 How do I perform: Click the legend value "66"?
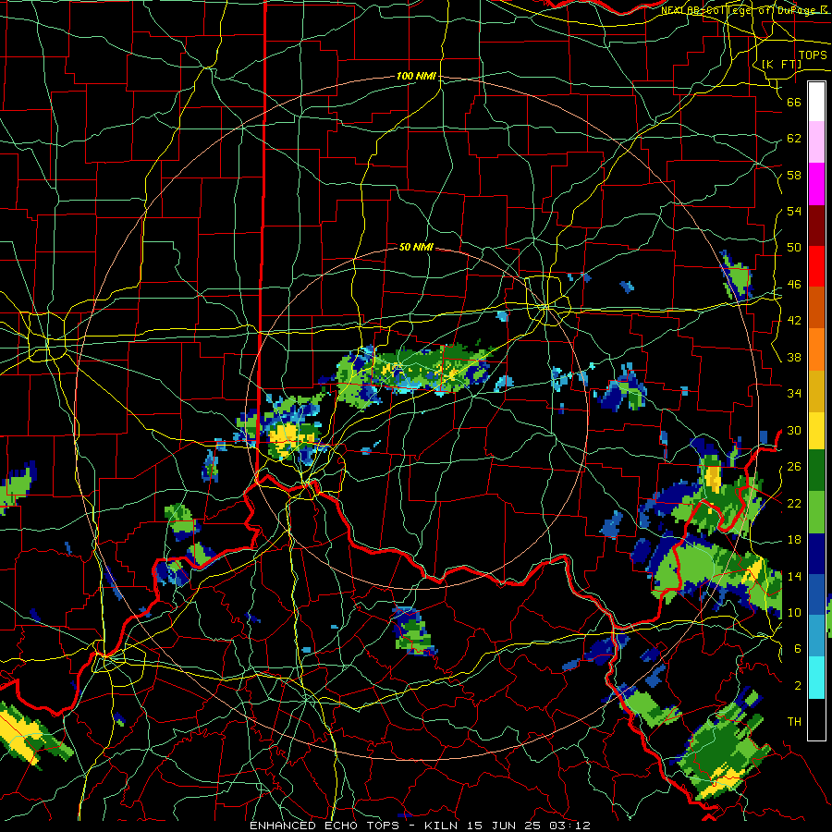[794, 102]
